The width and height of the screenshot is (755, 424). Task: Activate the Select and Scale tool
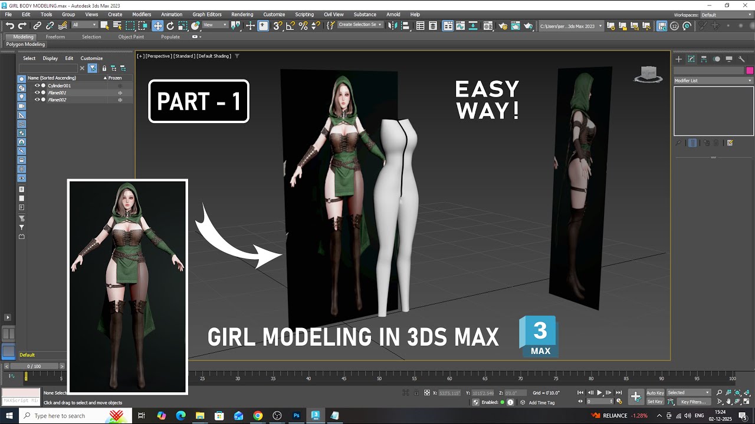point(183,25)
